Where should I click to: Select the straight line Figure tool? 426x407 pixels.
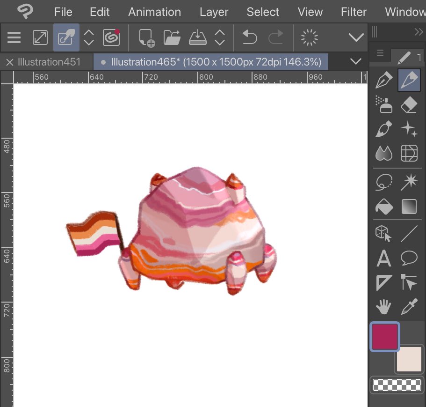tap(409, 233)
